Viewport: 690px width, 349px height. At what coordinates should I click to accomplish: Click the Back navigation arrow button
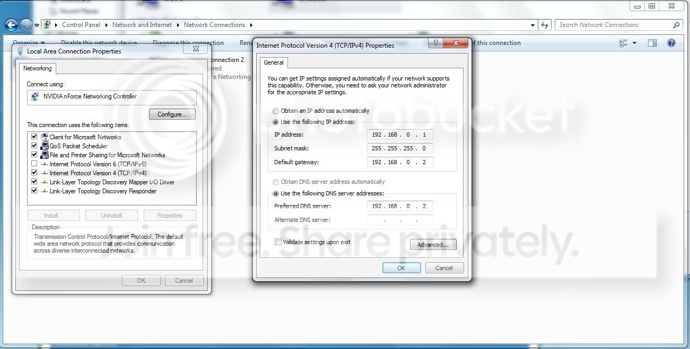pyautogui.click(x=11, y=25)
